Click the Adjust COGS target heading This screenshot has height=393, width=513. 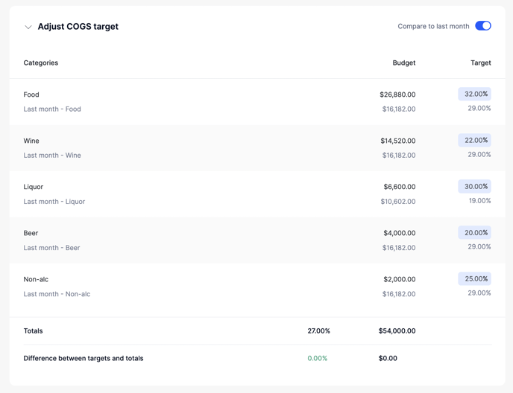pos(78,27)
